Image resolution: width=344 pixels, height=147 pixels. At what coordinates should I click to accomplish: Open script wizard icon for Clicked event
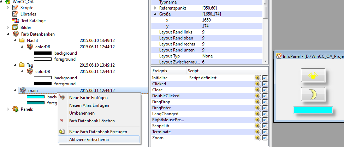257,84
